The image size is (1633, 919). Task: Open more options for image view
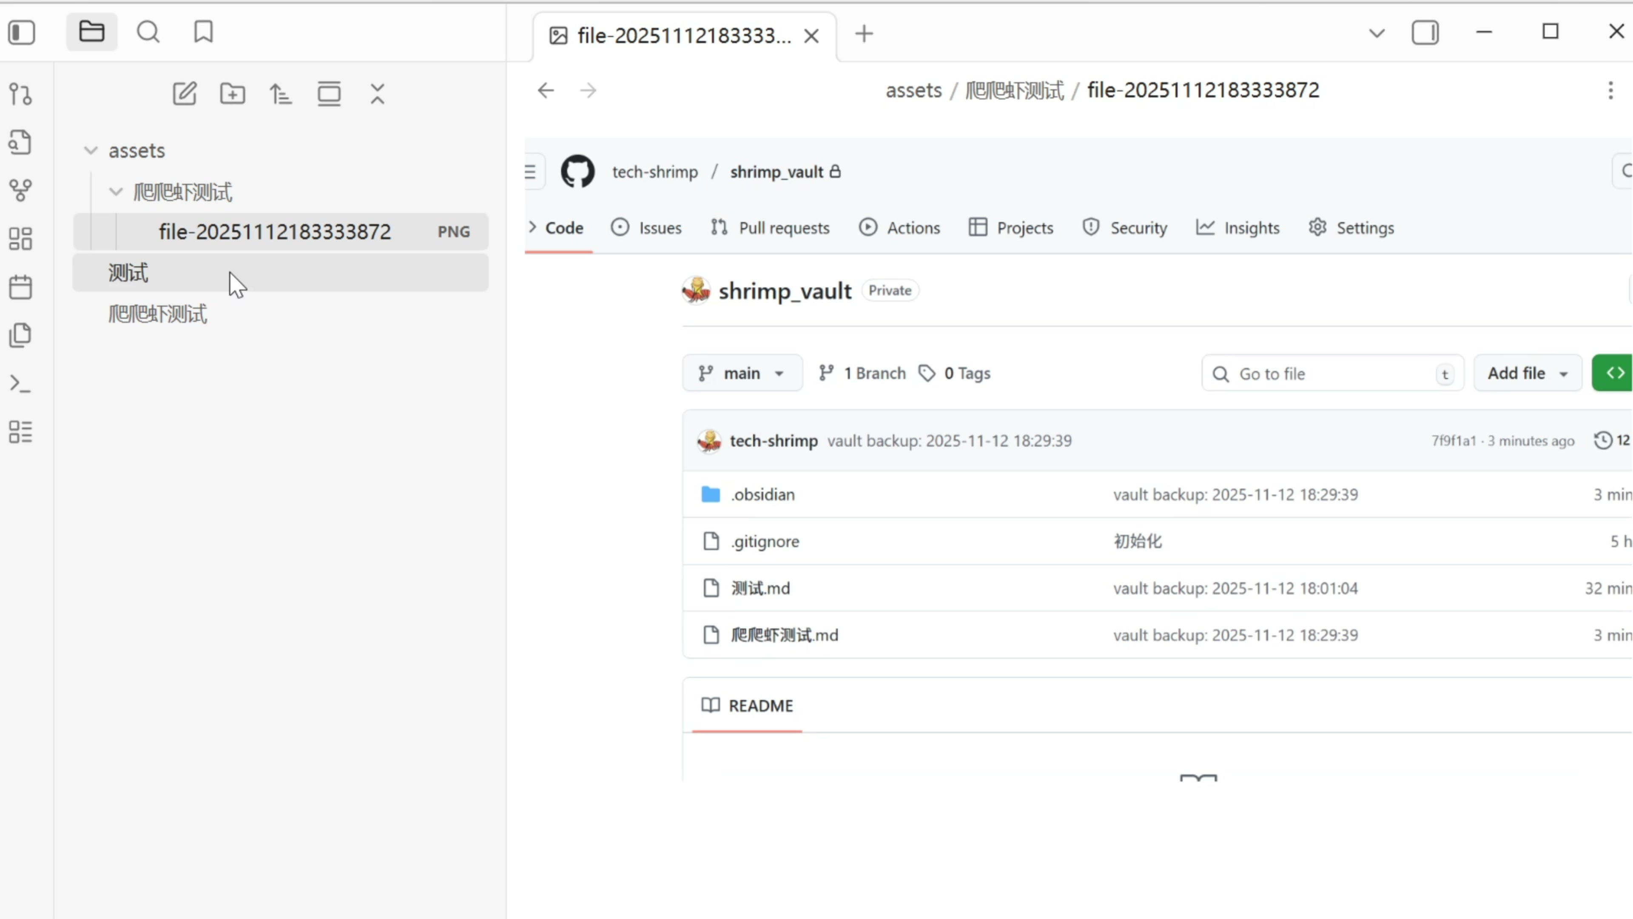pos(1610,90)
